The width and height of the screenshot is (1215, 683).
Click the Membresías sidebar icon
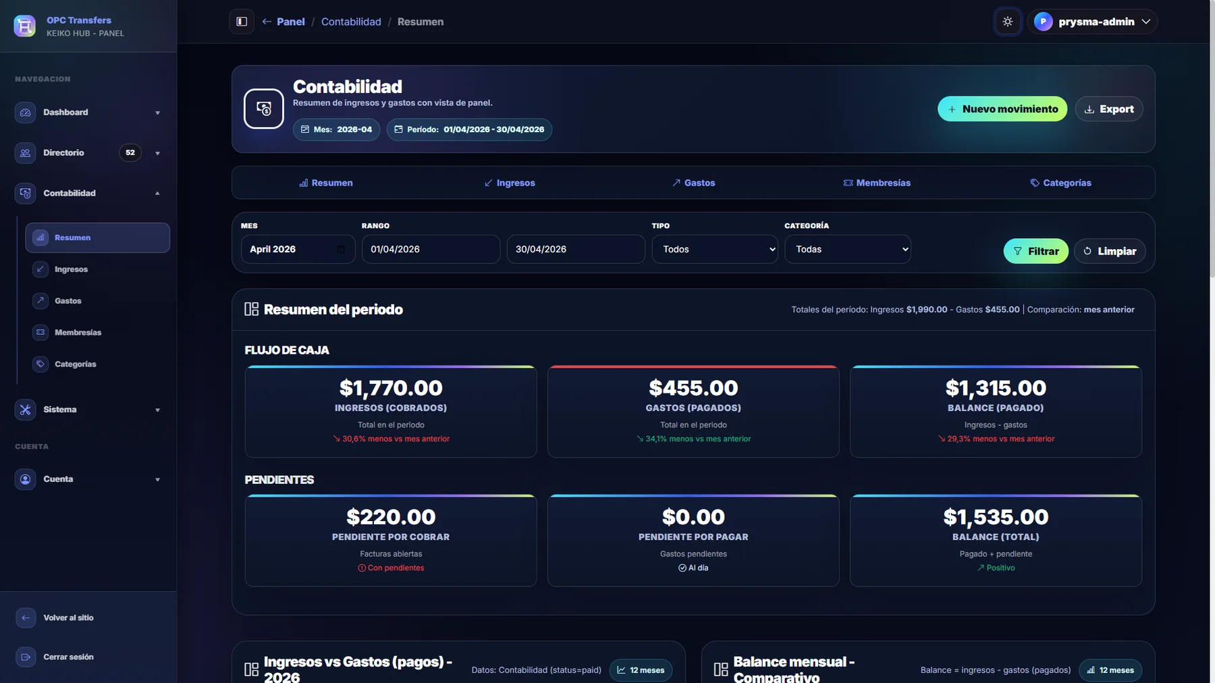coord(40,332)
